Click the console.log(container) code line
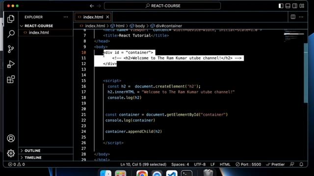The width and height of the screenshot is (314, 176). [x=130, y=120]
